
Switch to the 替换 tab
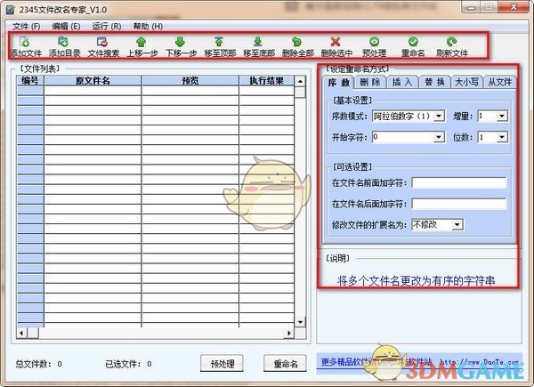coord(435,82)
